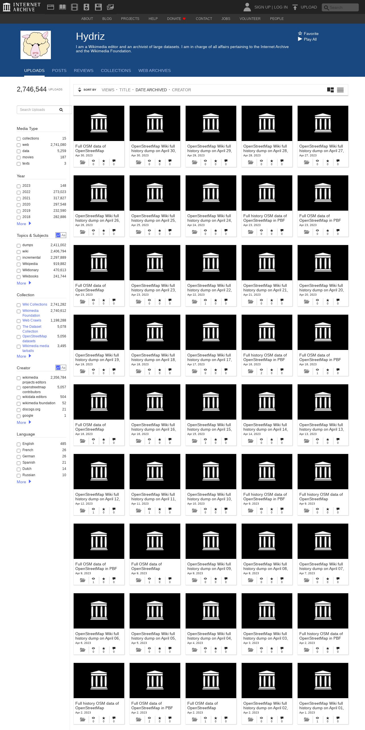This screenshot has width=365, height=730.
Task: Switch to the Reviews tab
Action: pyautogui.click(x=84, y=70)
